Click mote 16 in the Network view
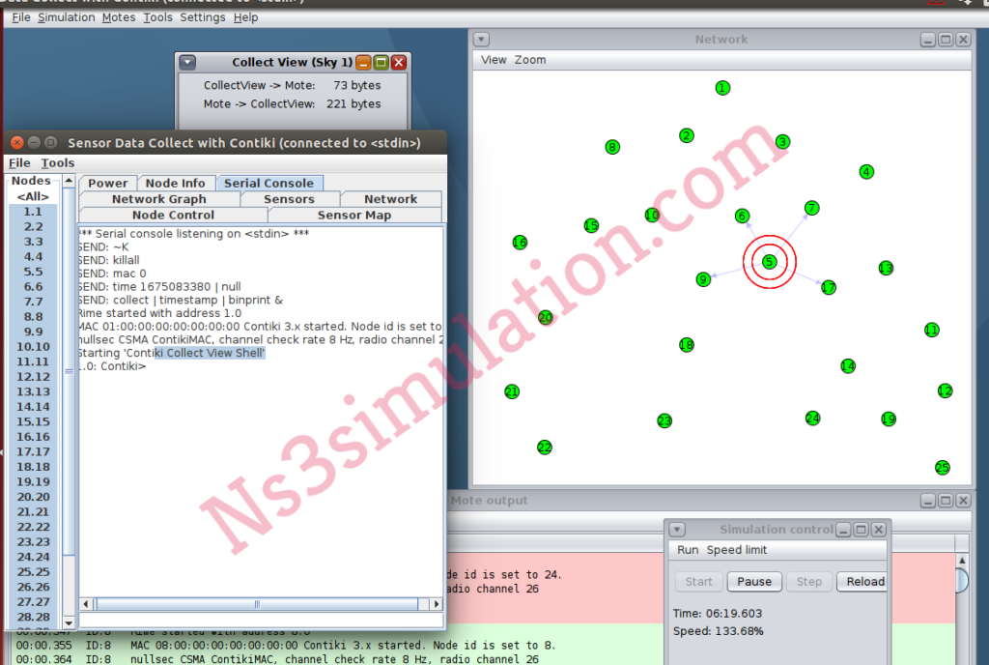This screenshot has width=989, height=665. point(520,243)
